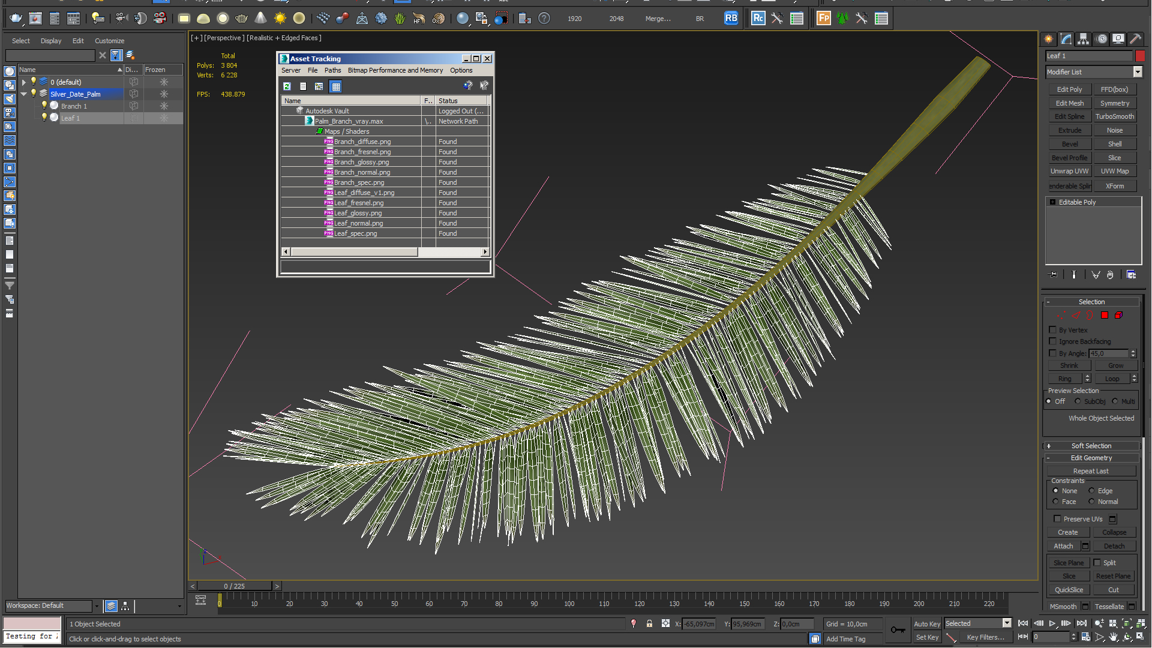This screenshot has height=648, width=1152.
Task: Open Display menu in scene explorer
Action: tap(51, 41)
